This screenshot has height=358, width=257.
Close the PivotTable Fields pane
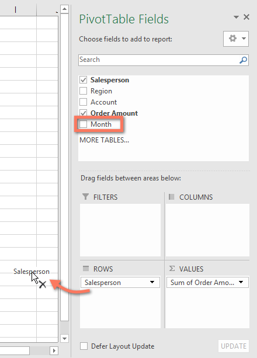pyautogui.click(x=246, y=17)
